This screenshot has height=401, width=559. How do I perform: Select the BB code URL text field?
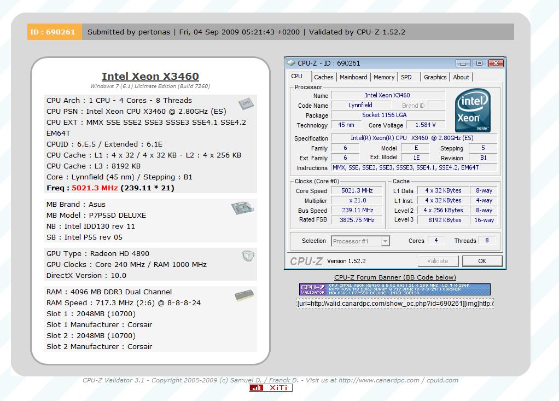(395, 303)
